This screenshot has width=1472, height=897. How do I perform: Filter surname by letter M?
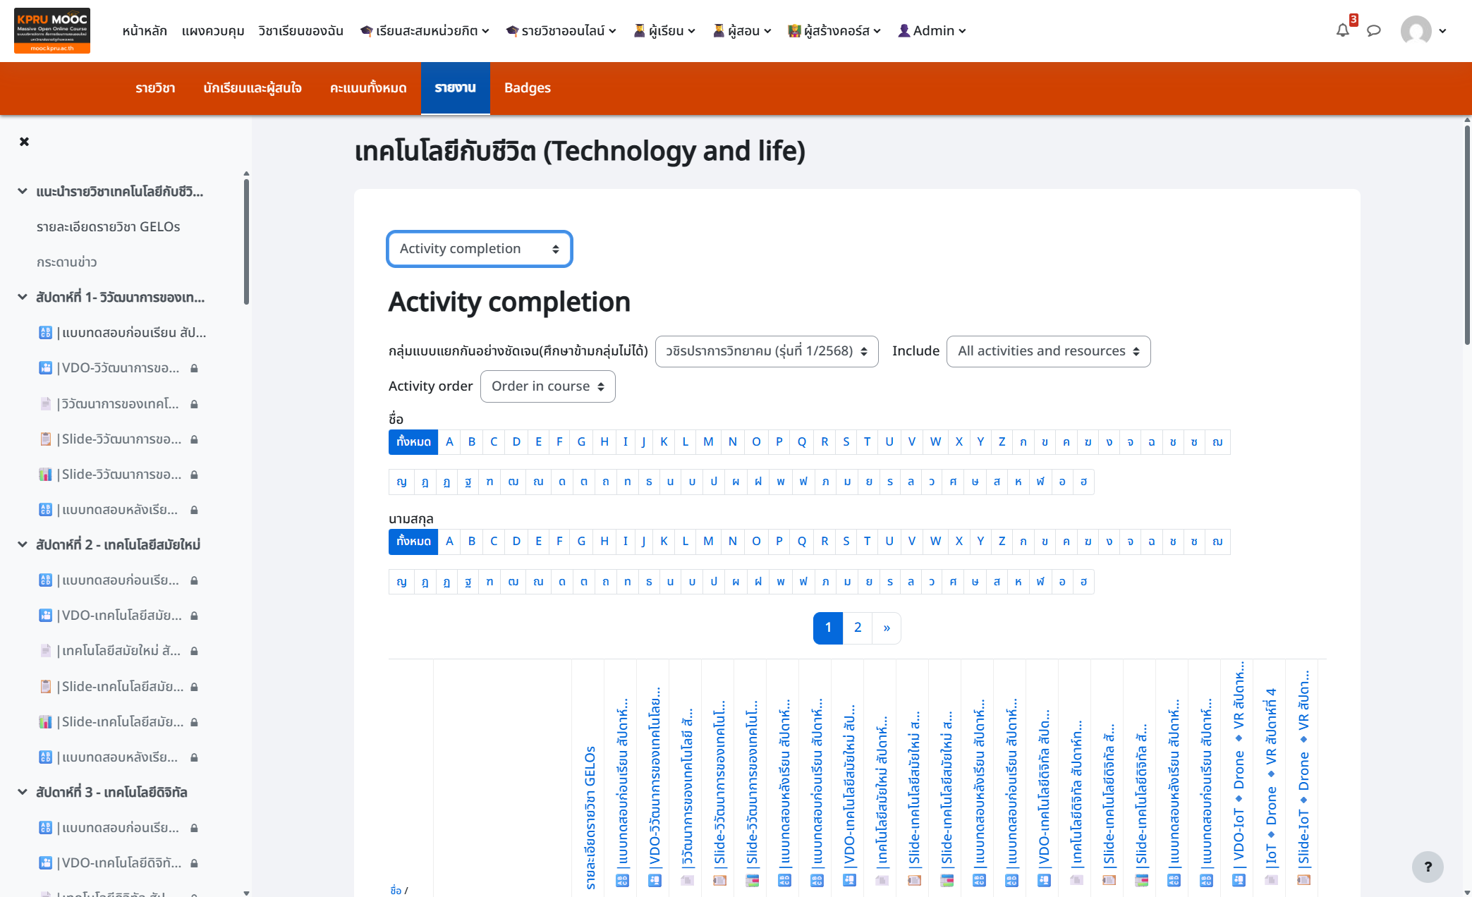click(708, 542)
